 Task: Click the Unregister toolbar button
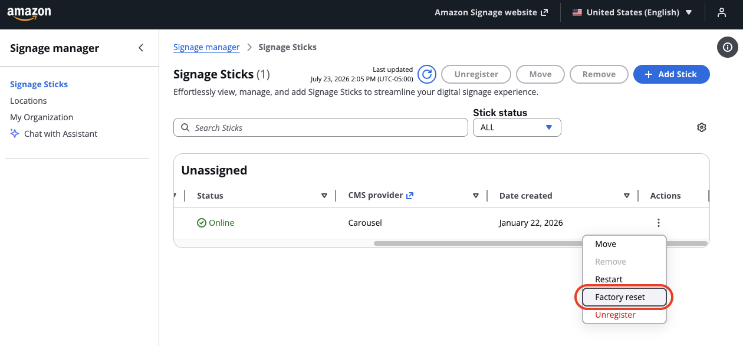476,74
